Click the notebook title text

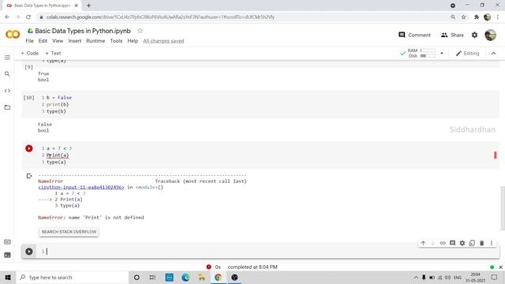[x=83, y=31]
